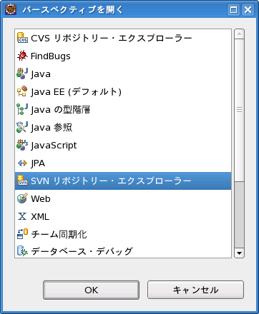Screen dimensions: 259x314
Task: Choose データベース・デバッグ perspective
Action: coord(123,250)
